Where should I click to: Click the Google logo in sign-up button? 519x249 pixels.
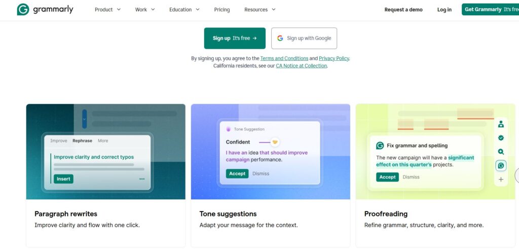[280, 38]
